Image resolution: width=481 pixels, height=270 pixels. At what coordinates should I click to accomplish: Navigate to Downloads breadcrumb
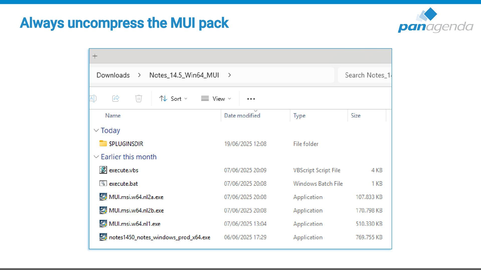pos(113,75)
